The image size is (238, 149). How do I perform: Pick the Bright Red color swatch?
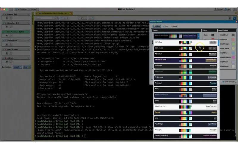click(x=233, y=39)
